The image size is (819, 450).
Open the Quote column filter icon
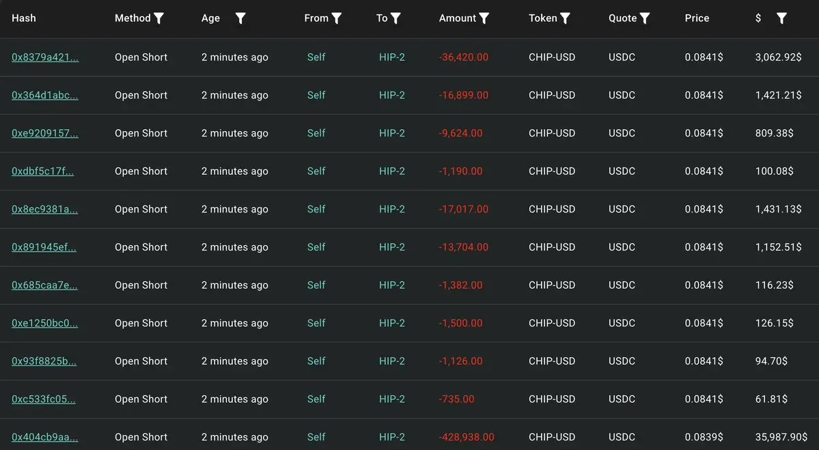[x=645, y=18]
